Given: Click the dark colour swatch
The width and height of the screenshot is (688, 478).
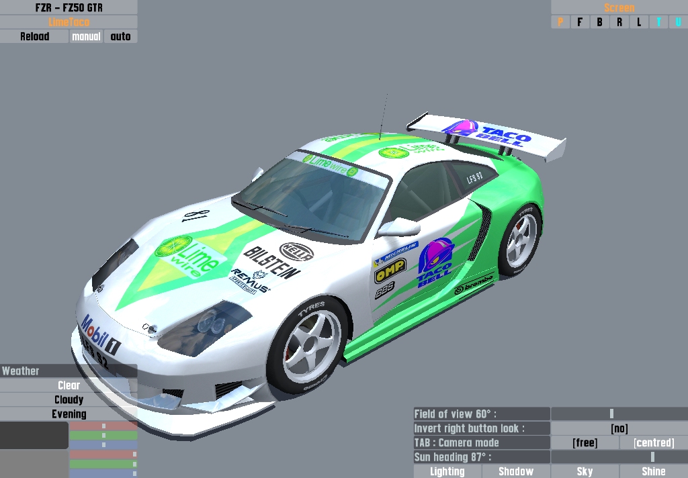Looking at the screenshot, I should click(34, 435).
